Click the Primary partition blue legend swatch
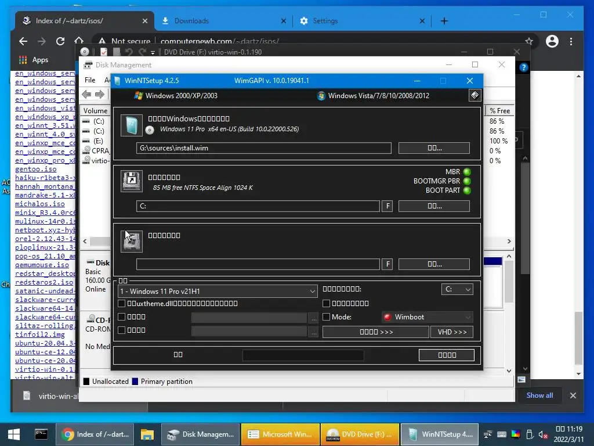Image resolution: width=594 pixels, height=446 pixels. [135, 382]
